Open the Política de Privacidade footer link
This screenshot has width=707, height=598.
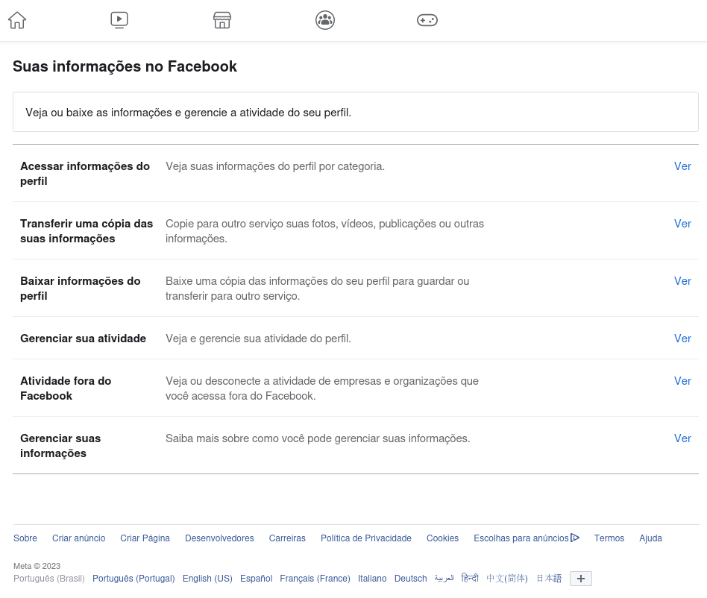365,538
